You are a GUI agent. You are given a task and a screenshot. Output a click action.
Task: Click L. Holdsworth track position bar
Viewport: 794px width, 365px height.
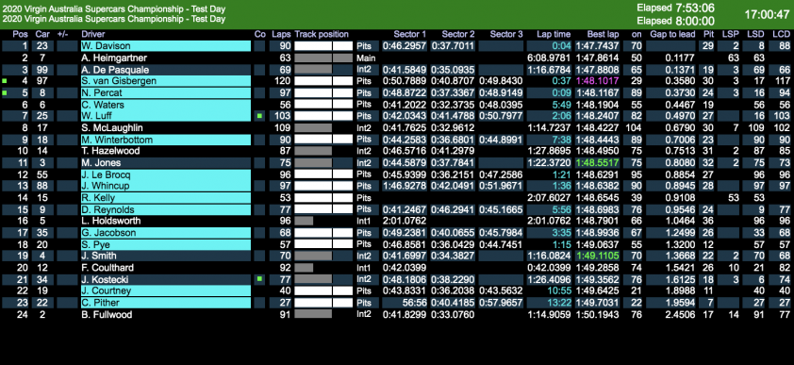pos(304,222)
